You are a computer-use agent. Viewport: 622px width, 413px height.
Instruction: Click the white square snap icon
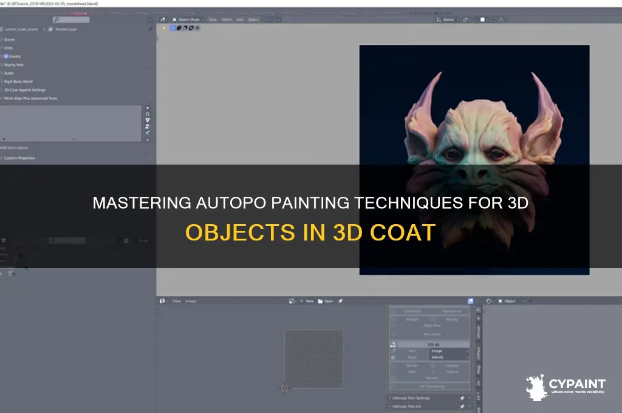482,19
